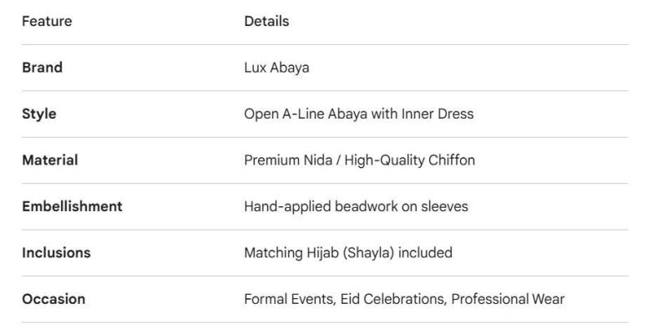The height and width of the screenshot is (334, 653).
Task: Select the Style row label
Action: 39,114
